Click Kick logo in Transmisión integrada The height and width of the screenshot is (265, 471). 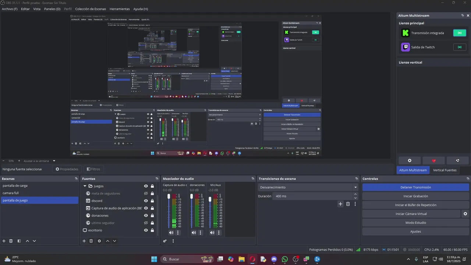(405, 33)
